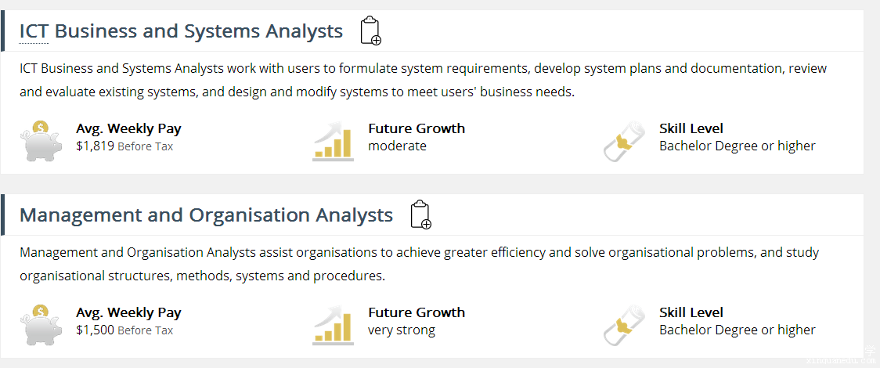
Task: Click diploma scroll icon in Management Analysts card
Action: pyautogui.click(x=624, y=325)
